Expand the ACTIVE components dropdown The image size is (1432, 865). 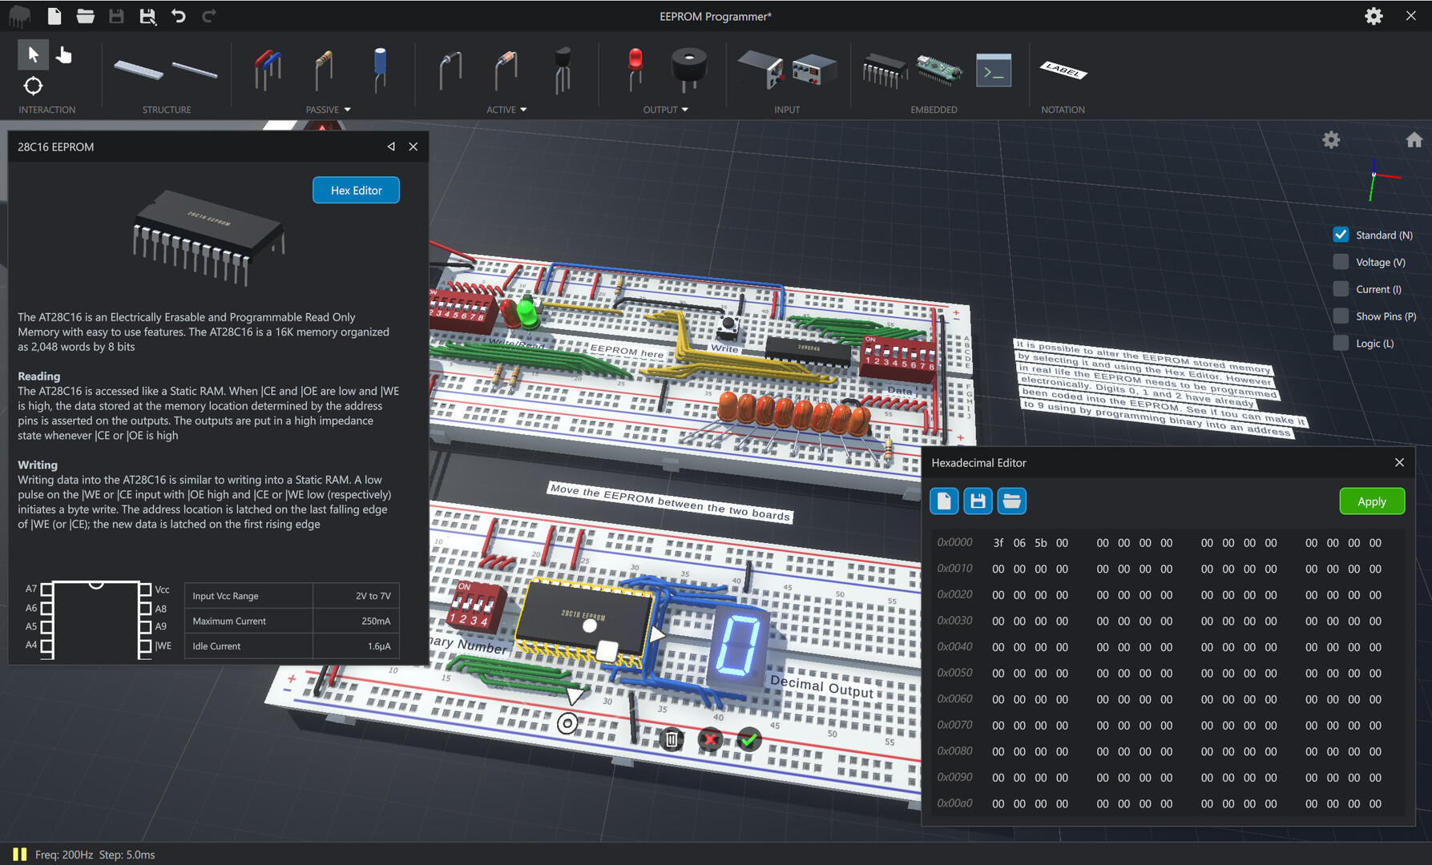click(522, 110)
